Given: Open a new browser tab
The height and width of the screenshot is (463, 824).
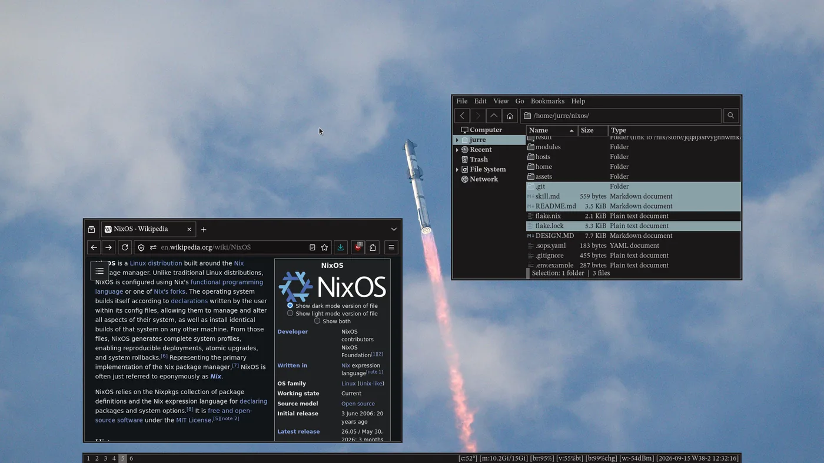Looking at the screenshot, I should click(x=204, y=229).
